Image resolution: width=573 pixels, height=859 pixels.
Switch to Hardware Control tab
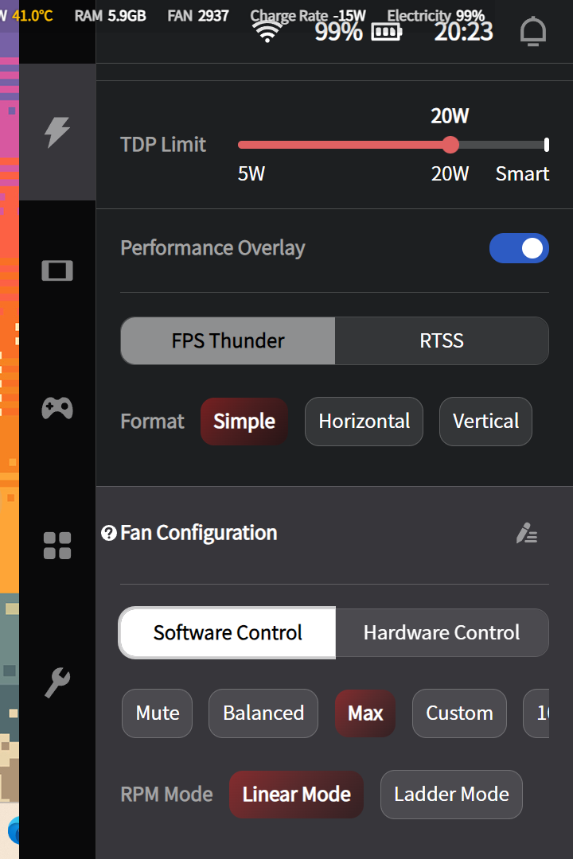pos(442,633)
